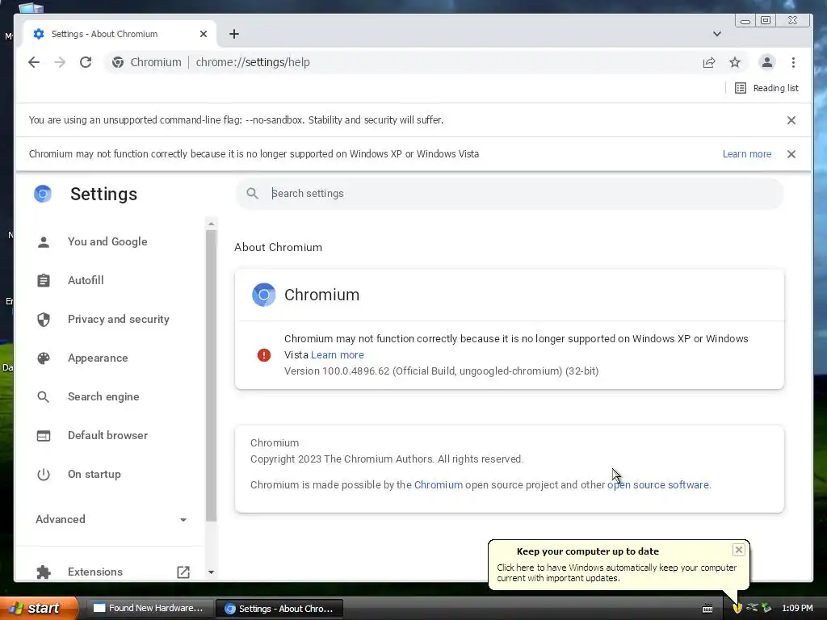Click the magnifier icon for Search engine
Viewport: 827px width, 620px height.
click(44, 397)
